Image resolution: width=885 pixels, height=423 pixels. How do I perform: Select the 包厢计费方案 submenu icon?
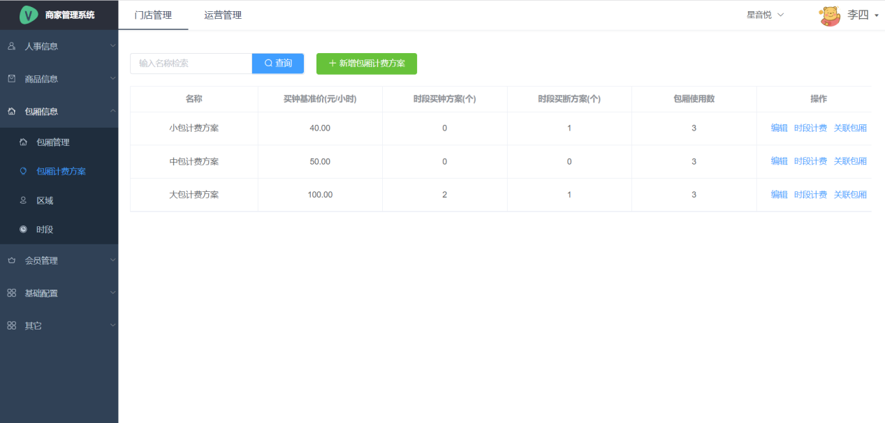pos(23,171)
